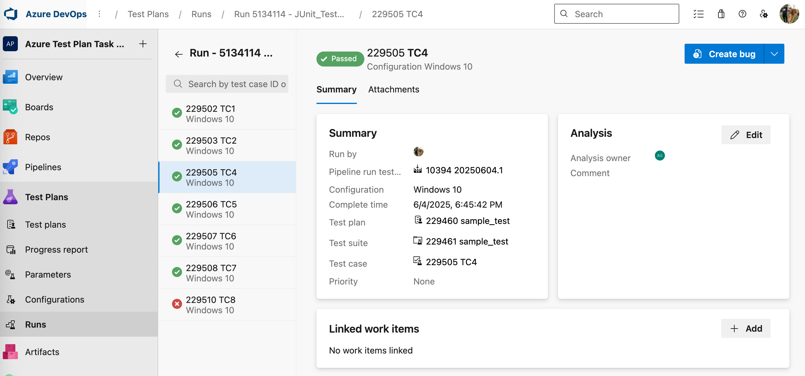Switch to the Summary tab
This screenshot has height=376, width=805.
[337, 90]
